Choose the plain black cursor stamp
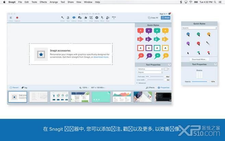This screenshot has width=225, height=141. coord(188,53)
